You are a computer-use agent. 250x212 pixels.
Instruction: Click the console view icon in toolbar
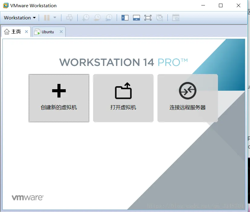click(x=176, y=18)
